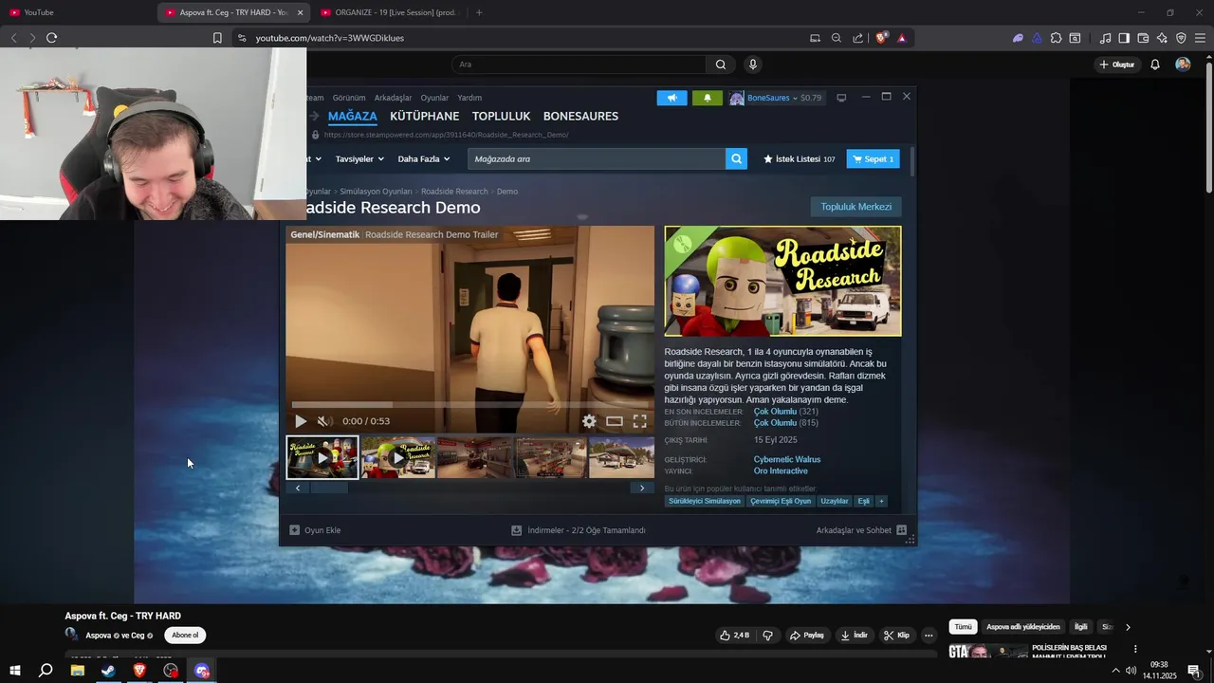Click the plus button after Eşli tag
This screenshot has width=1214, height=683.
(881, 501)
